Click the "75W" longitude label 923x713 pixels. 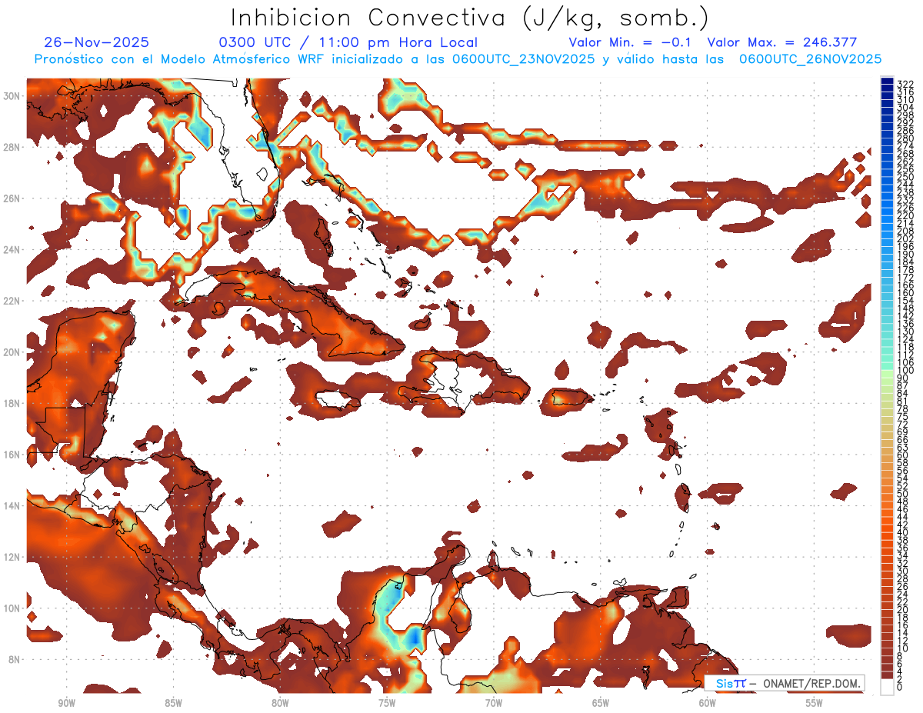387,703
